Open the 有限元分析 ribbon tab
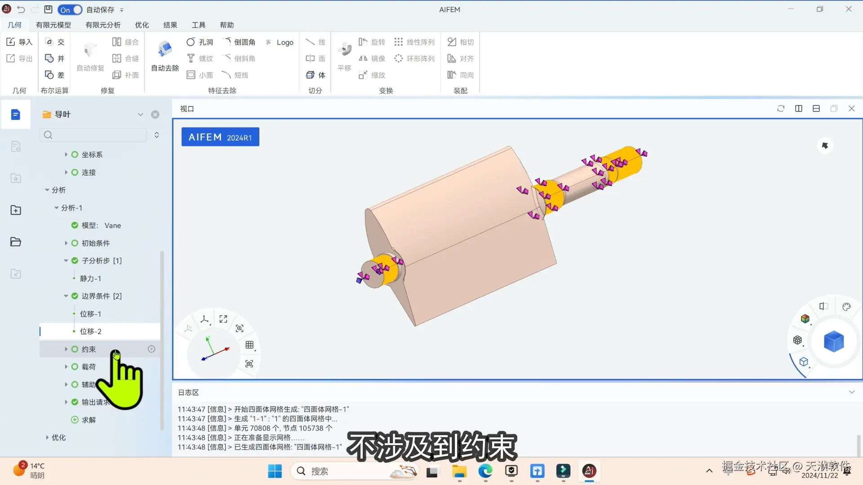 [x=103, y=25]
